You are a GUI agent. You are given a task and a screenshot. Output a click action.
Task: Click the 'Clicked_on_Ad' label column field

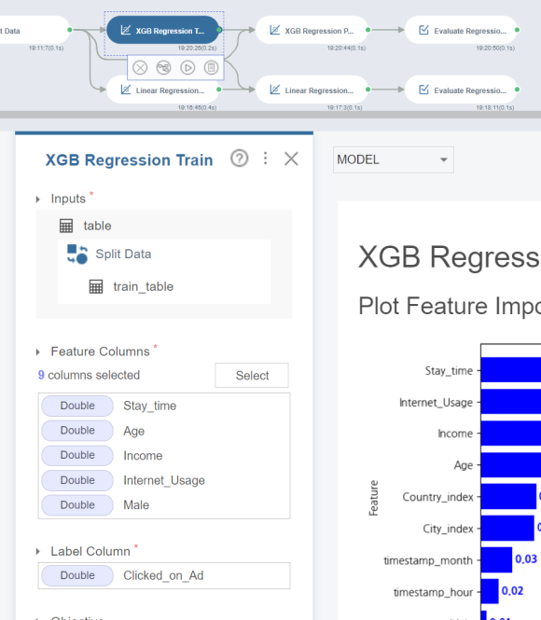(164, 576)
